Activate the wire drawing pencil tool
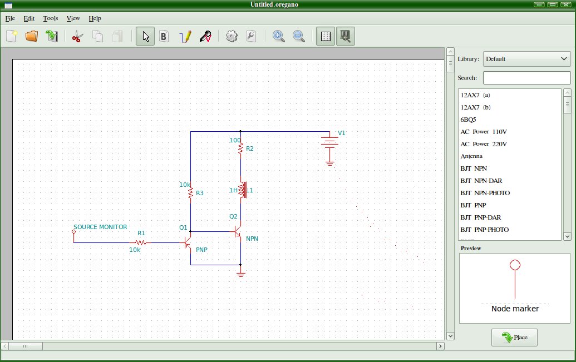 pyautogui.click(x=185, y=37)
